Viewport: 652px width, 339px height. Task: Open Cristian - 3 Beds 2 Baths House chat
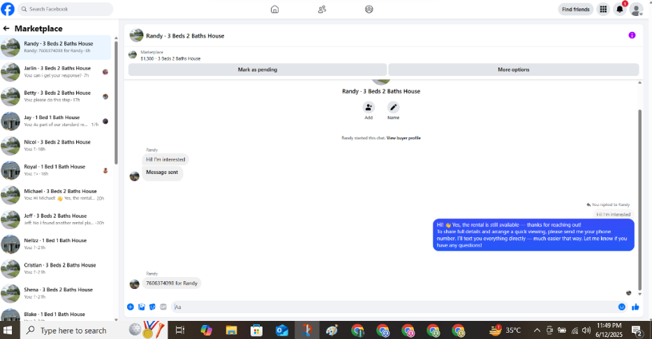(x=56, y=269)
